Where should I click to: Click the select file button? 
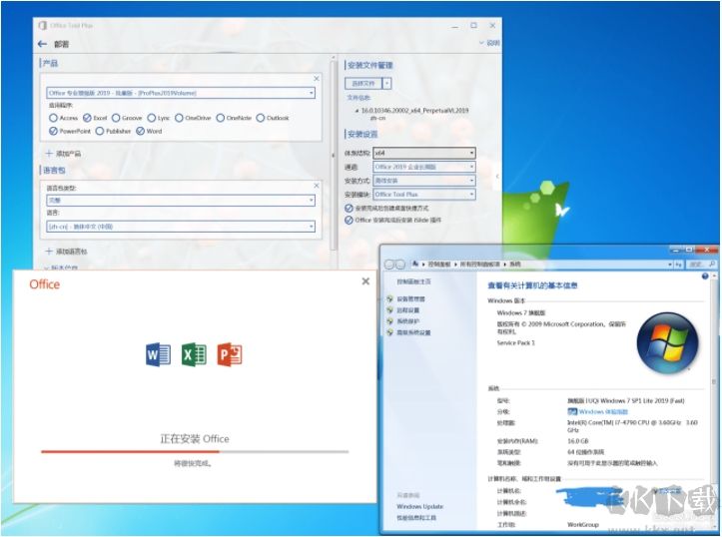pyautogui.click(x=363, y=83)
